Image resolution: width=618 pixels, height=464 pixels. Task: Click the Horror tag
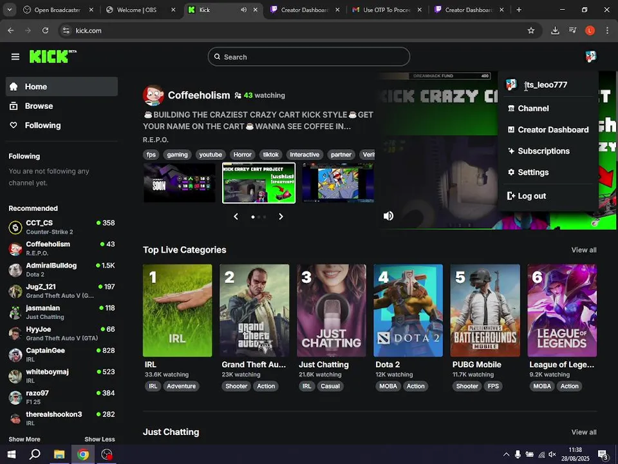click(243, 155)
